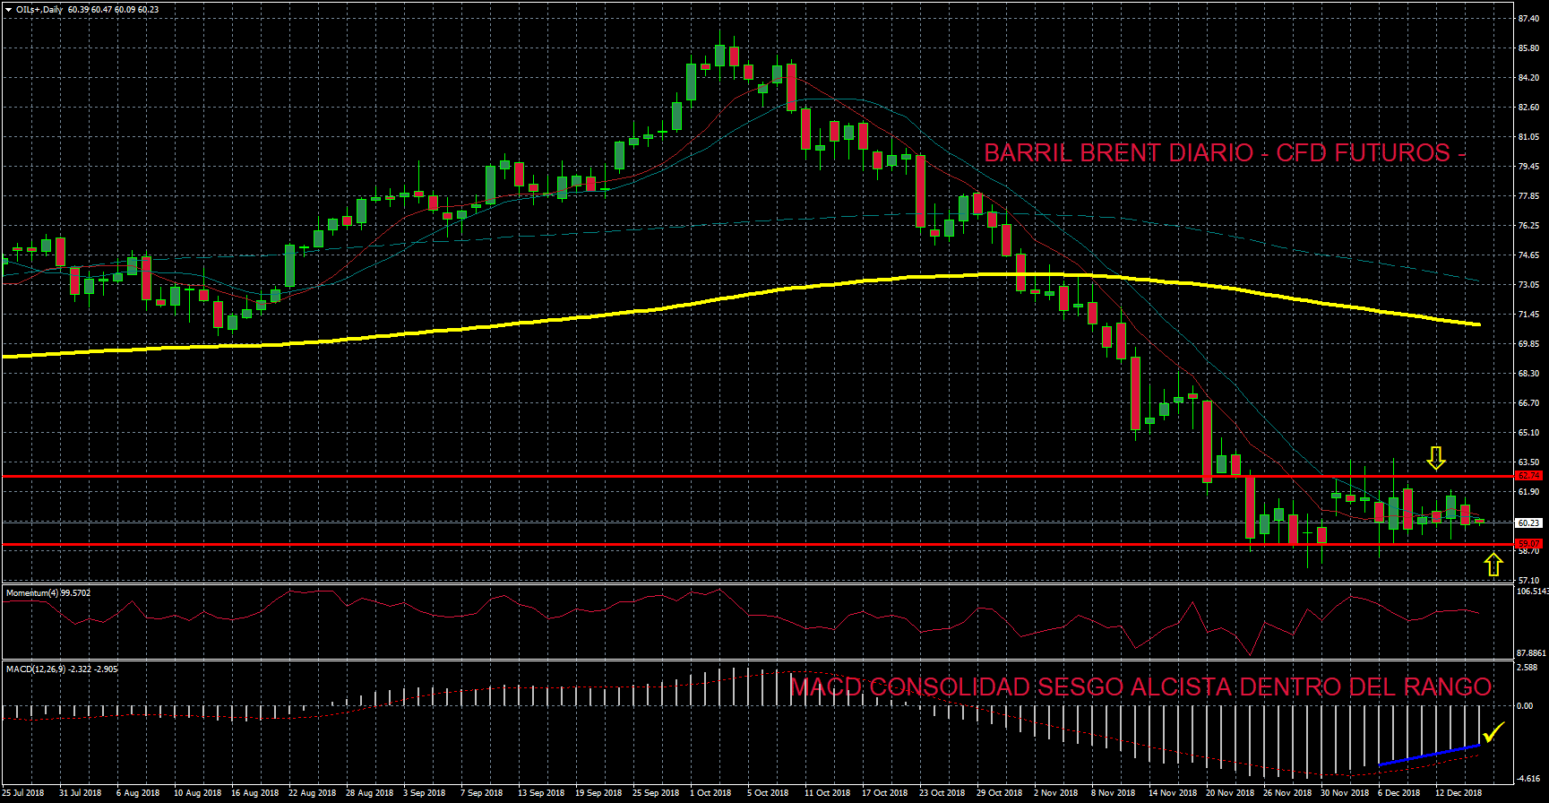
Task: Click the red 59.07 support price tag
Action: pos(1528,544)
